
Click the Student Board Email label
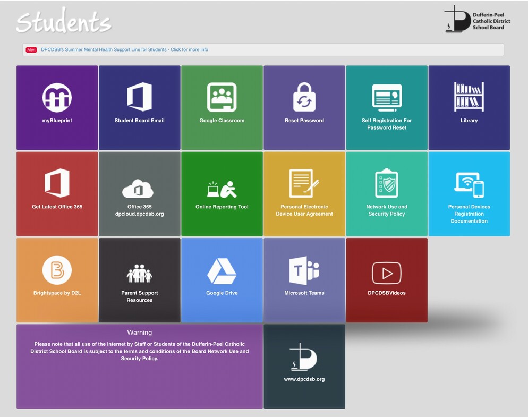point(139,120)
